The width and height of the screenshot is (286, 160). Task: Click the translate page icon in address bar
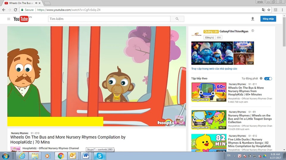[x=263, y=10]
